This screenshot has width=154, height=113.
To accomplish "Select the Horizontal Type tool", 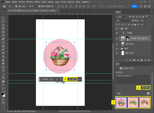I will point(3,71).
